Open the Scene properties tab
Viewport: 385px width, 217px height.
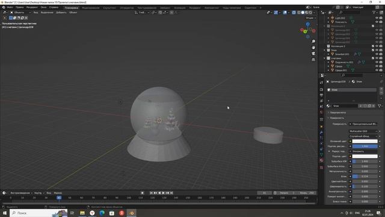pyautogui.click(x=321, y=107)
